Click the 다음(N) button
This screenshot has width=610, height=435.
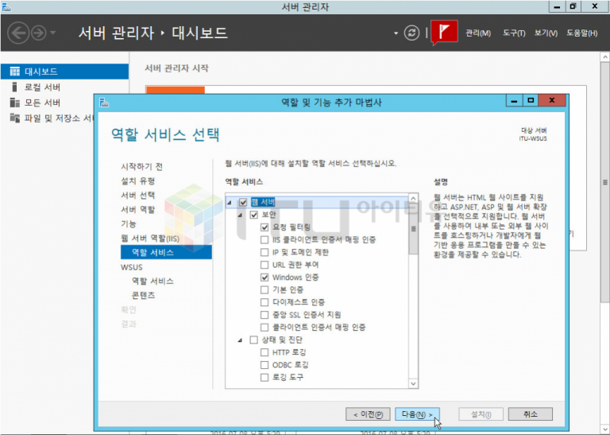click(417, 414)
